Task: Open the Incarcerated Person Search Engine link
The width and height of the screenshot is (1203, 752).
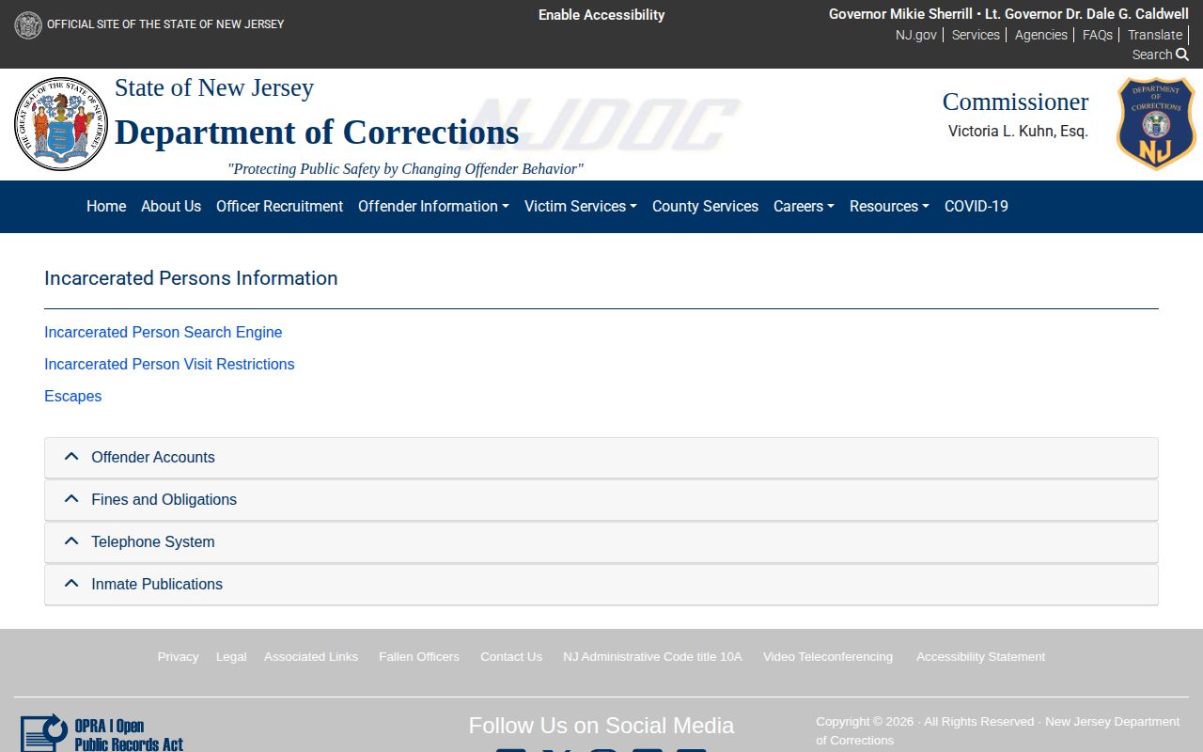Action: point(164,333)
